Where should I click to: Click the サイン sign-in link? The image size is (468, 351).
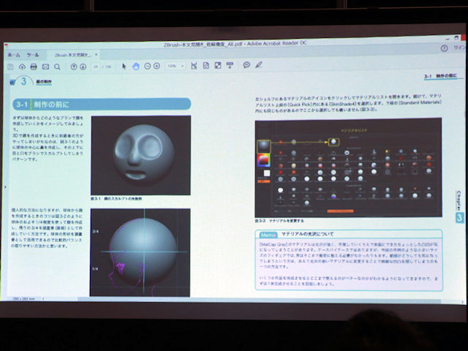[460, 48]
